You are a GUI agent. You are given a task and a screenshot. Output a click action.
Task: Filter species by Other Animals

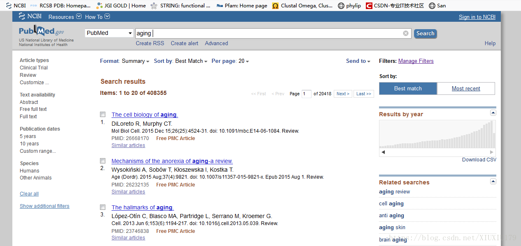coord(36,178)
